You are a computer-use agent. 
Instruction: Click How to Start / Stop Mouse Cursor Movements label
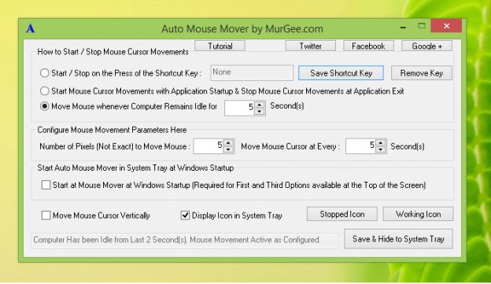[x=113, y=52]
